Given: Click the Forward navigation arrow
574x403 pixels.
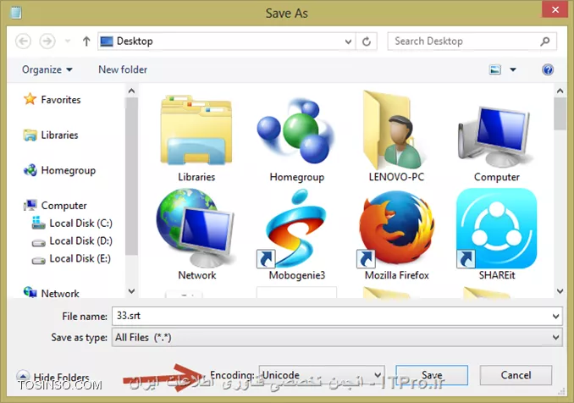Looking at the screenshot, I should coord(47,41).
